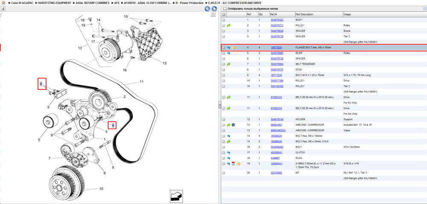Image resolution: width=427 pixels, height=204 pixels.
Task: Click the blue arrow in the IDLER row
Action: (x=228, y=53)
